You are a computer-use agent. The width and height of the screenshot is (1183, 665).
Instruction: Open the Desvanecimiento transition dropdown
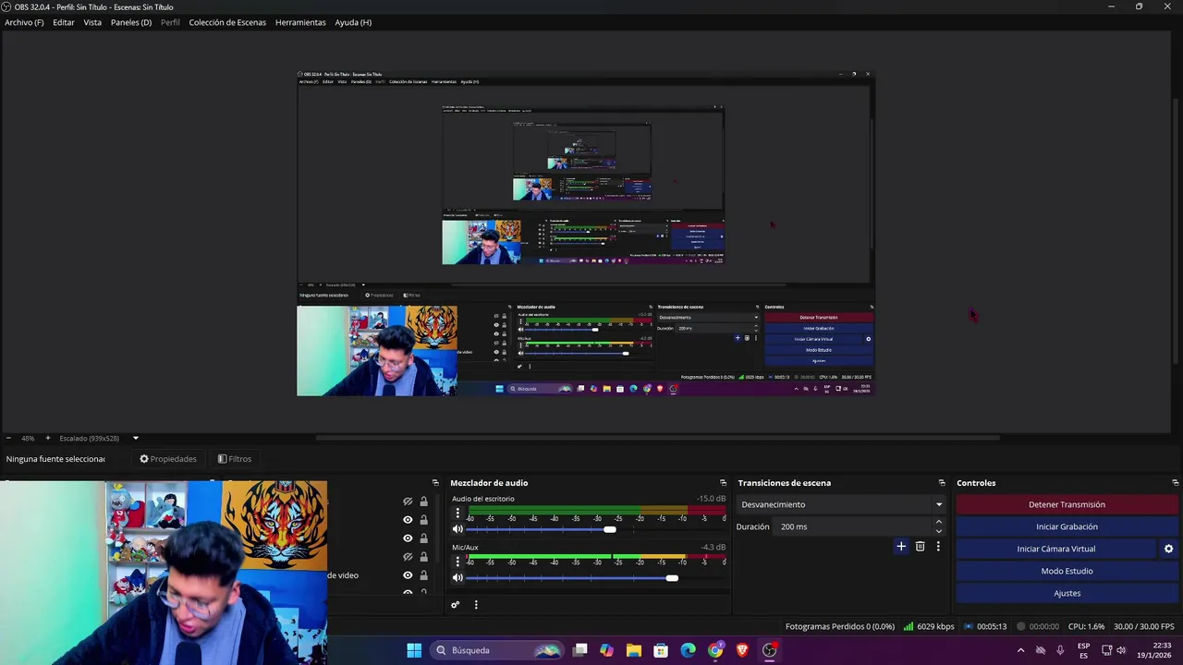click(841, 504)
